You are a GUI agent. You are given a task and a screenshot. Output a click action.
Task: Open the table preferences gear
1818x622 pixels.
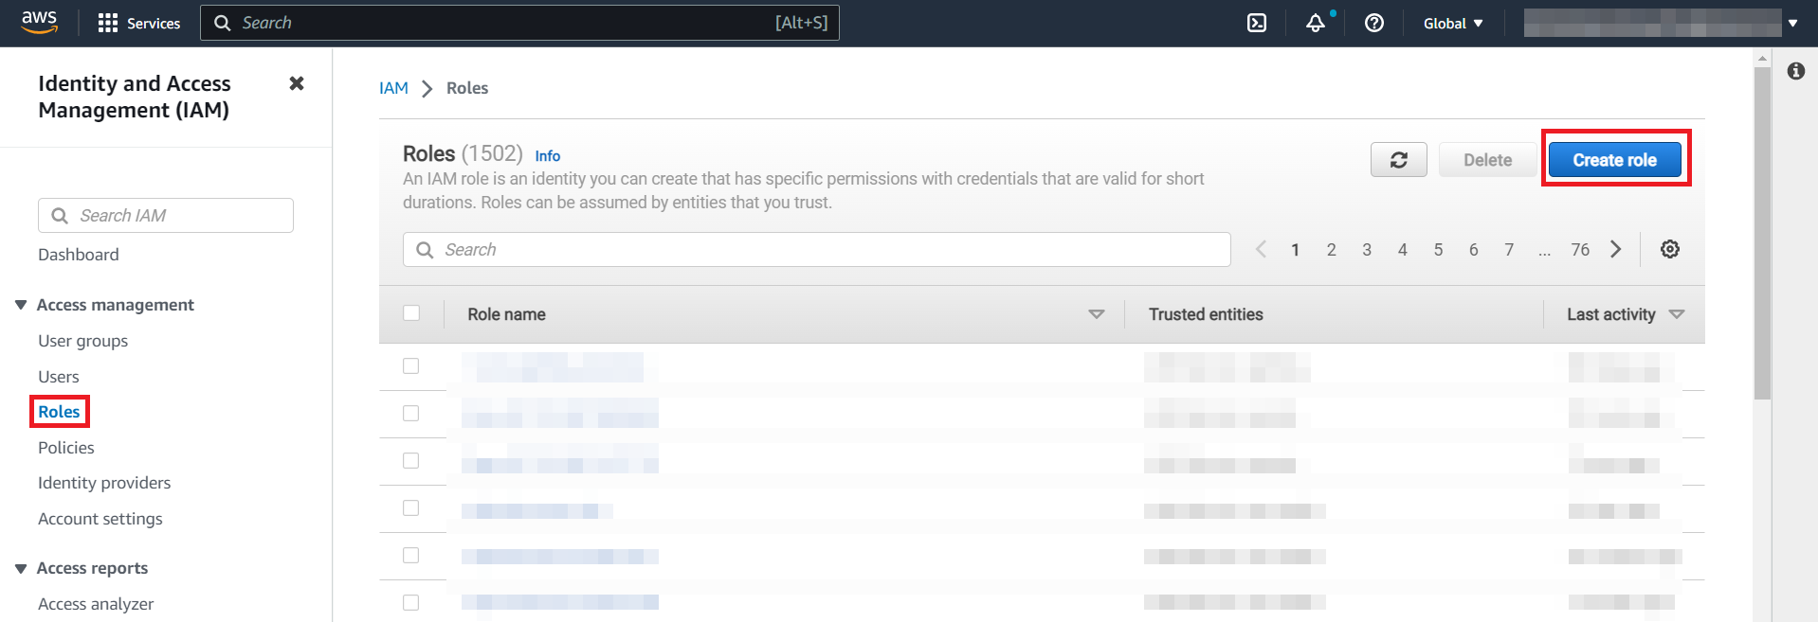(x=1669, y=249)
